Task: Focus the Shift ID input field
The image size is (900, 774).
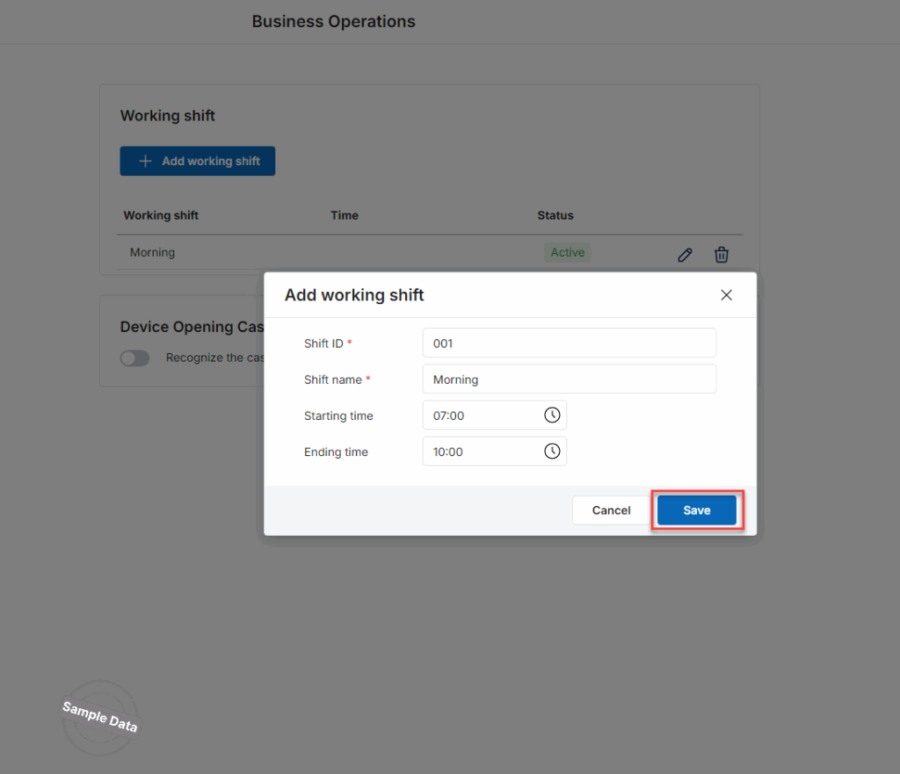Action: (x=569, y=344)
